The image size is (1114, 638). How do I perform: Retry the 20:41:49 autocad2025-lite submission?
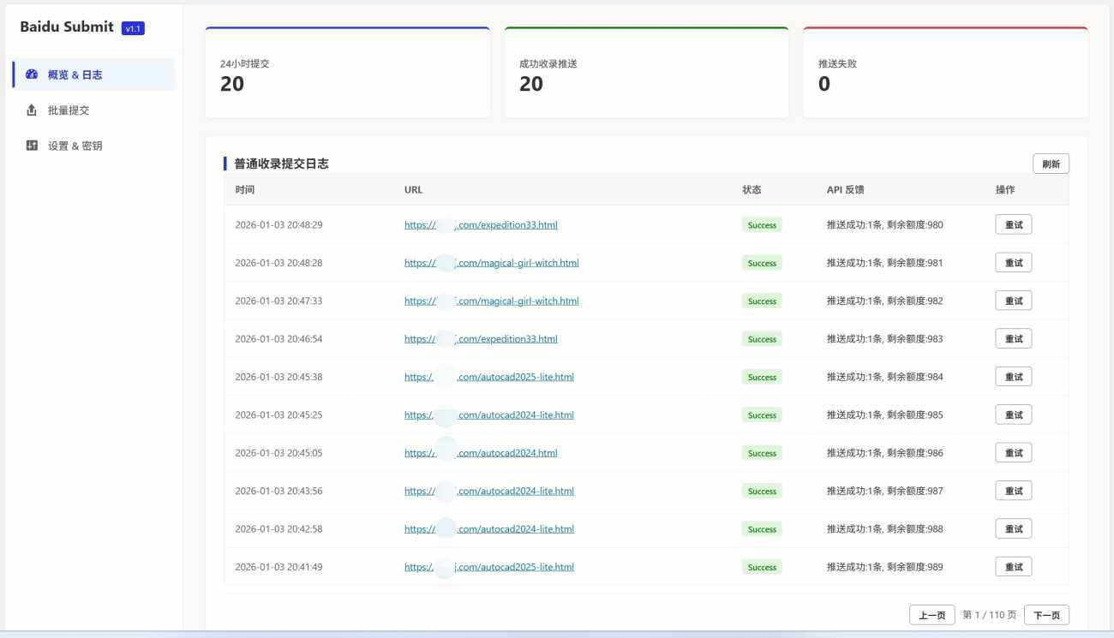(1013, 567)
